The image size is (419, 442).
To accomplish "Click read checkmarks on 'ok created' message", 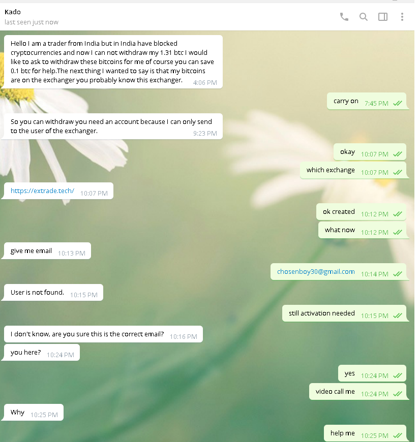I will [398, 214].
